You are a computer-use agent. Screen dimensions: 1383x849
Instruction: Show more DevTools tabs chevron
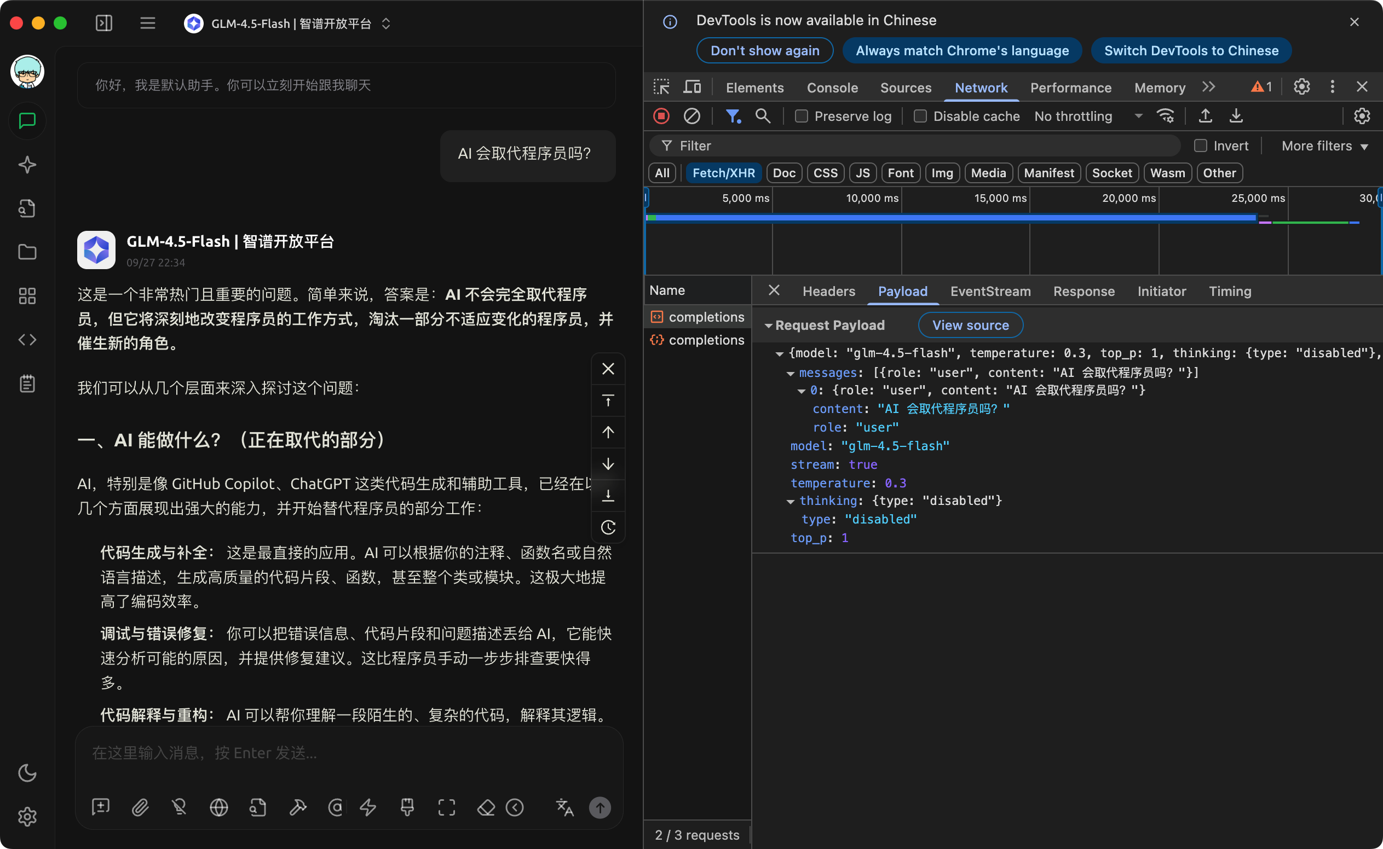[1208, 86]
